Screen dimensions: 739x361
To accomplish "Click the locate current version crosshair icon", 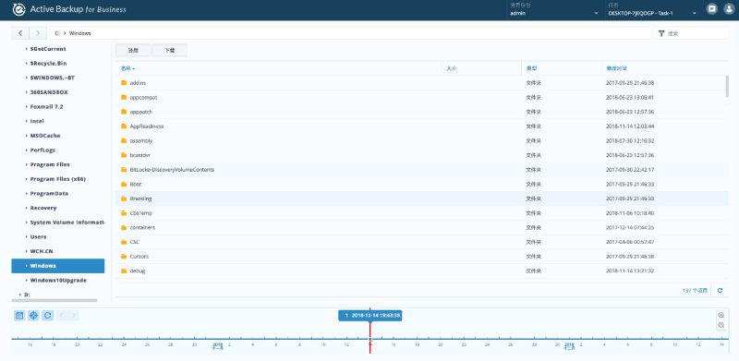I will tap(33, 315).
